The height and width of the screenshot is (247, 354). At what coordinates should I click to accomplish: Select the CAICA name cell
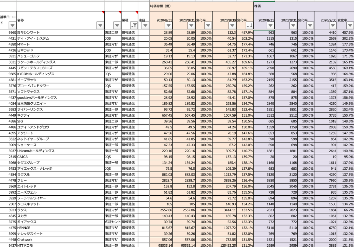(60, 156)
